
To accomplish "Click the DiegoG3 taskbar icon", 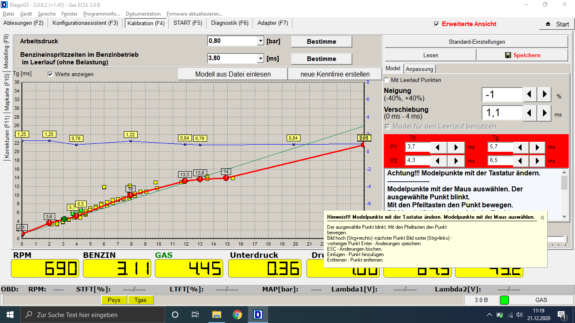I will pyautogui.click(x=258, y=315).
